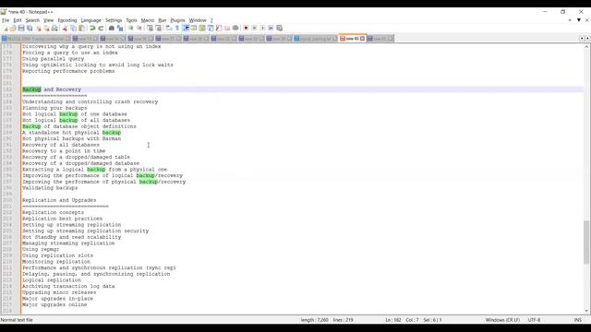Toggle the highlighted Indent Guide icon
The image size is (591, 332).
click(x=186, y=29)
